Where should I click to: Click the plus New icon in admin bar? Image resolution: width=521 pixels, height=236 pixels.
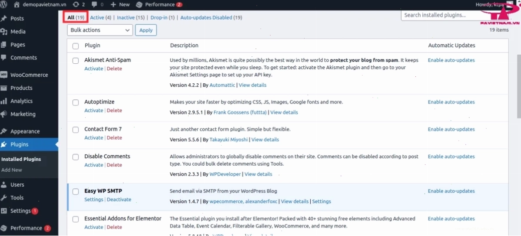click(x=113, y=5)
